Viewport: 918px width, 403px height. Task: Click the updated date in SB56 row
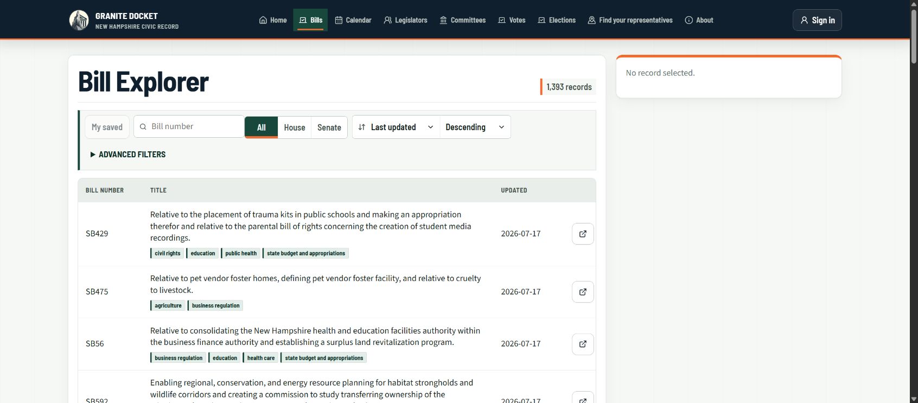pos(521,344)
